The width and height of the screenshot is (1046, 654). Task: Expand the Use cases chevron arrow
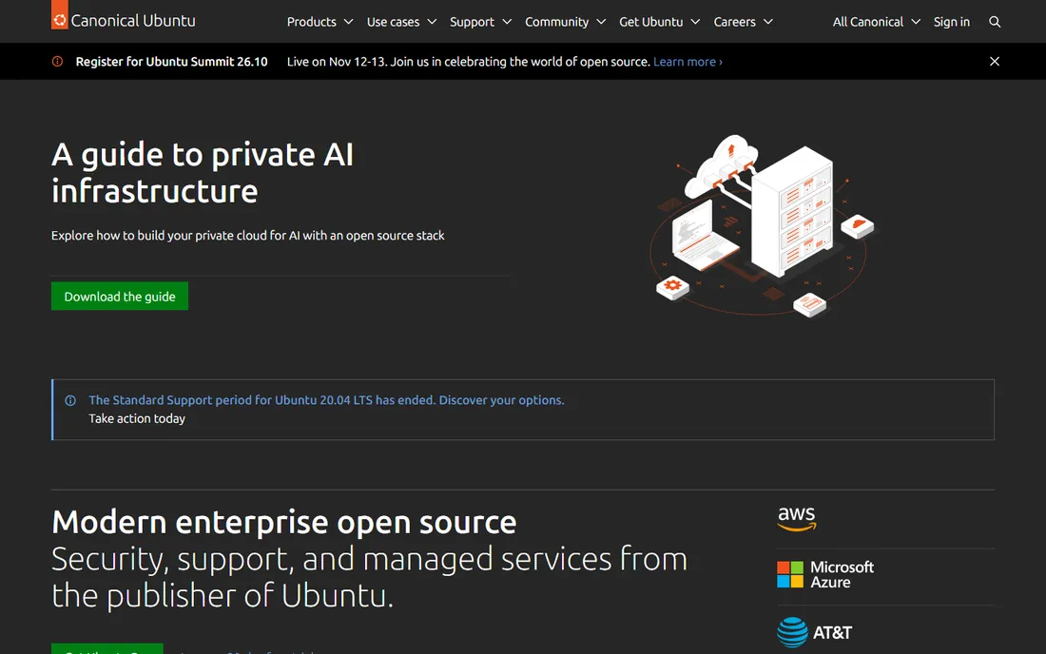click(432, 22)
